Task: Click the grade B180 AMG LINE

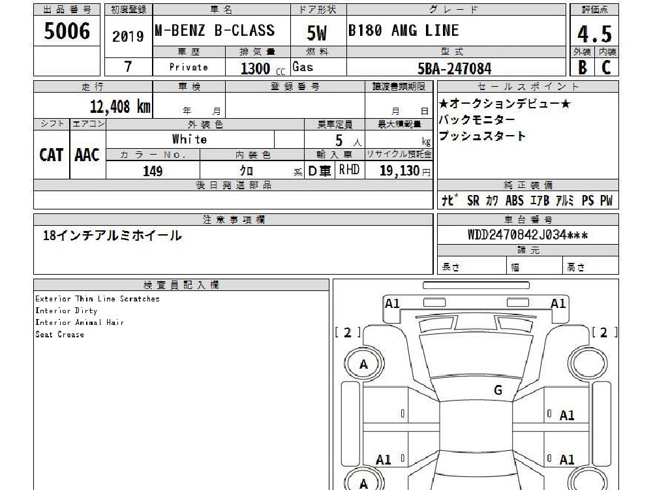Action: (x=403, y=31)
